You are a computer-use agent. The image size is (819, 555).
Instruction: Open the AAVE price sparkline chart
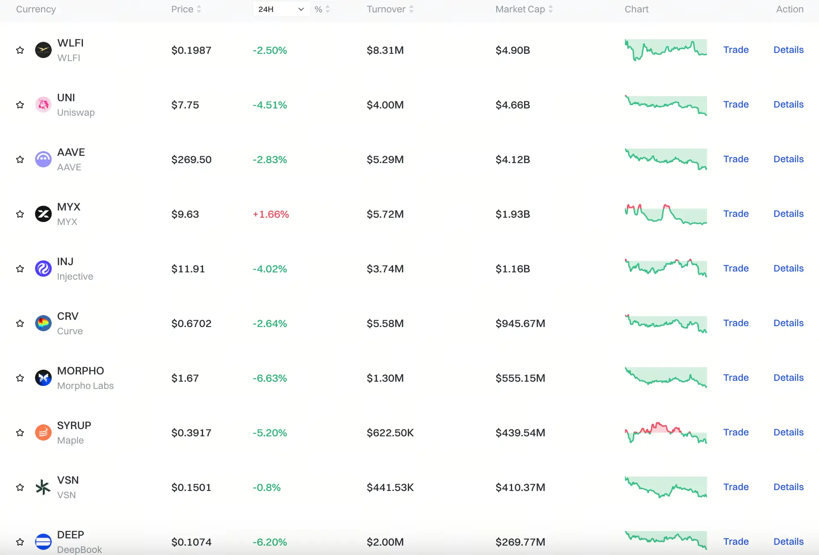(666, 159)
